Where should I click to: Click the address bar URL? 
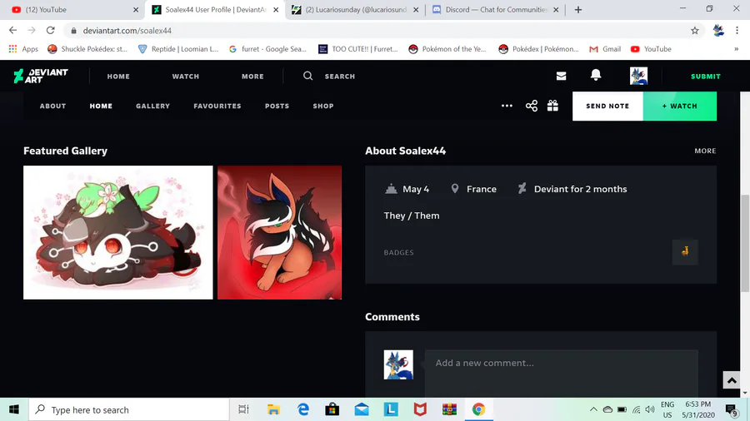pyautogui.click(x=127, y=31)
